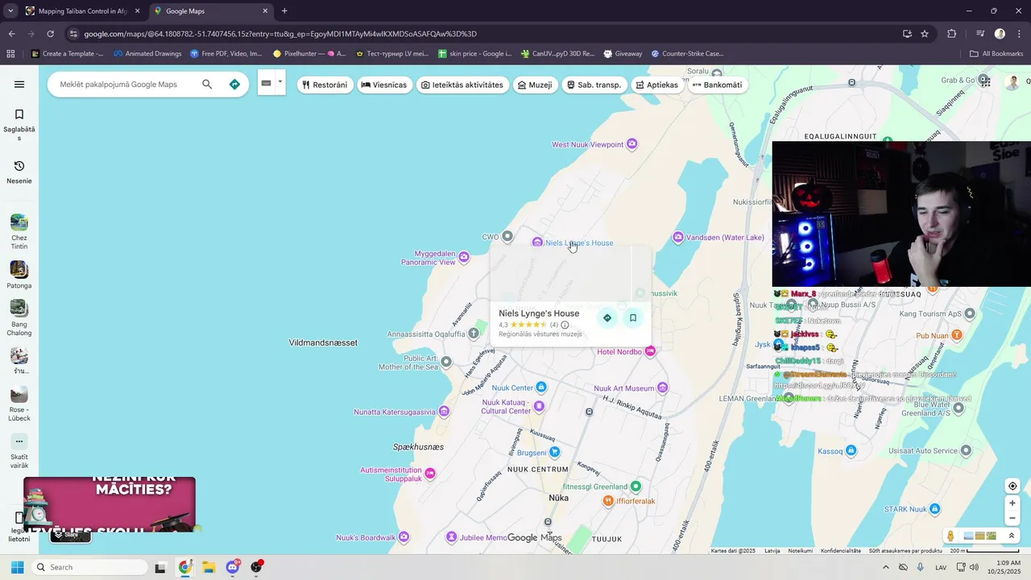The width and height of the screenshot is (1031, 580).
Task: Click directions icon in Niels Lynge's House card
Action: tap(607, 318)
